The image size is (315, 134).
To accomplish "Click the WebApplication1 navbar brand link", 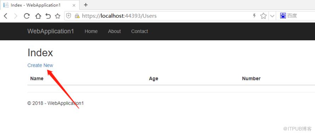I will coord(51,31).
